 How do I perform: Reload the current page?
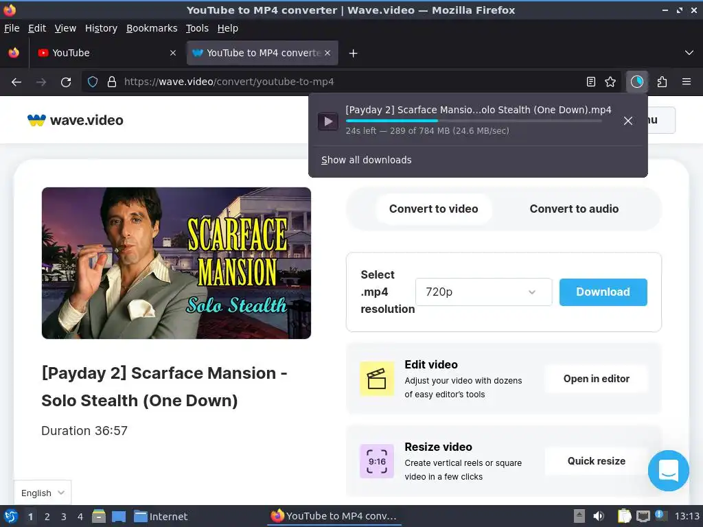pos(66,82)
